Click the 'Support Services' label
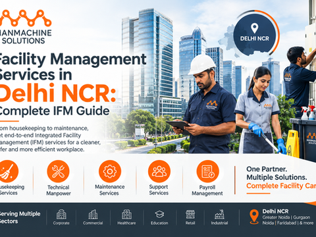Viewport: 316px width, 237px height. click(x=159, y=190)
